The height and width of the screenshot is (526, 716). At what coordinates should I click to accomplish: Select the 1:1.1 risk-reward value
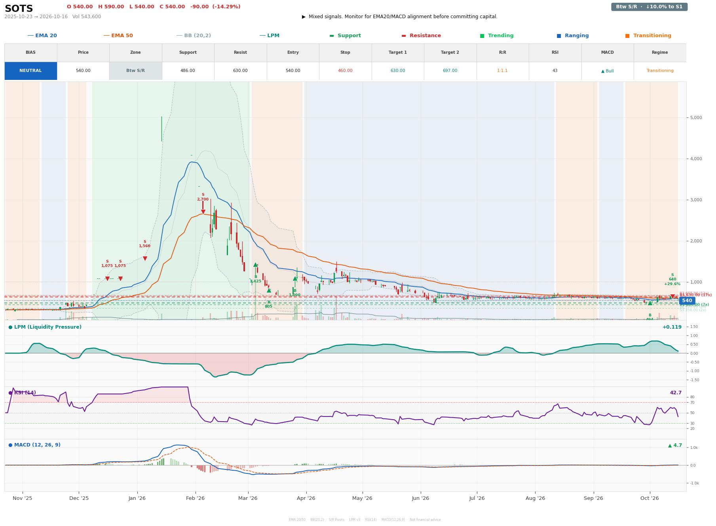(502, 71)
